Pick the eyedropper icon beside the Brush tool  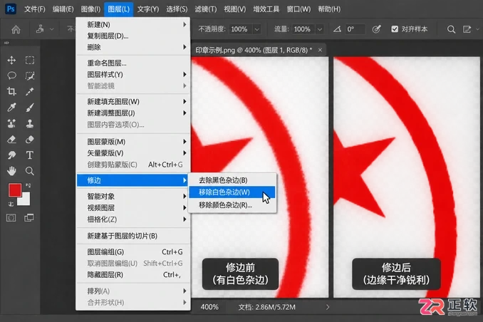[x=11, y=108]
